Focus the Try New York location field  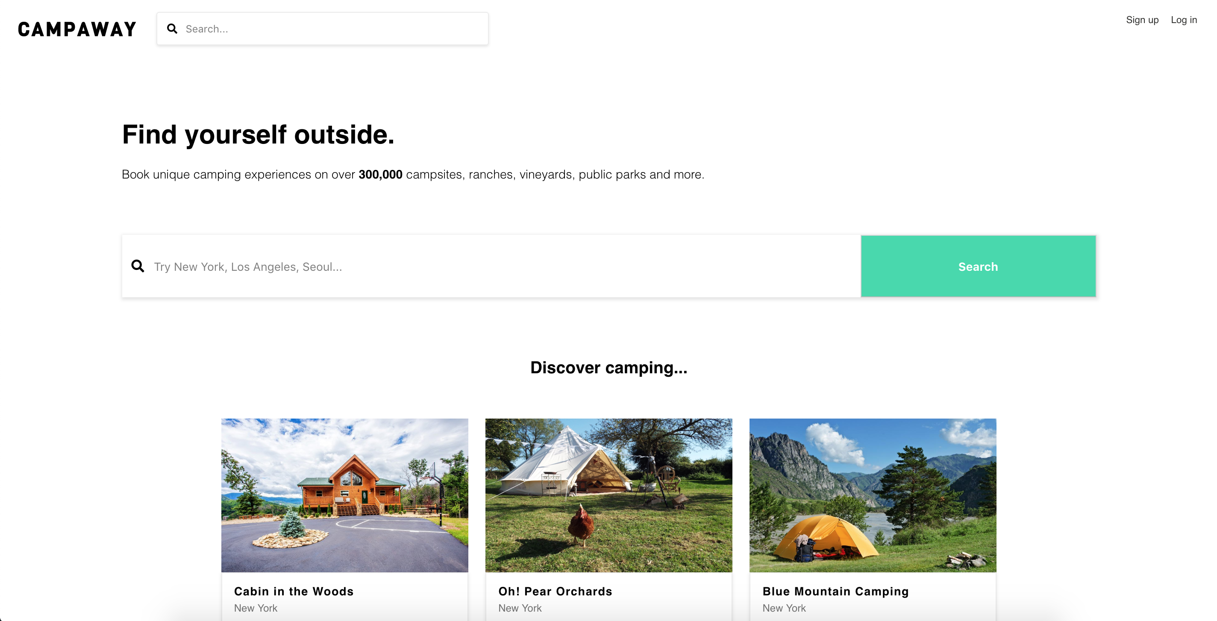[x=491, y=267]
